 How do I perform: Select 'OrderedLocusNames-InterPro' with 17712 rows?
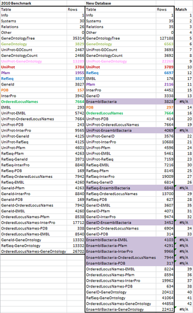pos(33,223)
